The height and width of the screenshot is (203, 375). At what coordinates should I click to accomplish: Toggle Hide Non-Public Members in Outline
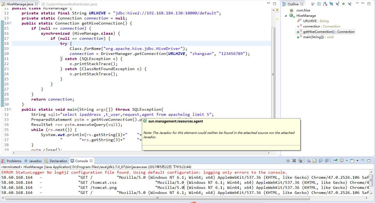coord(343,4)
